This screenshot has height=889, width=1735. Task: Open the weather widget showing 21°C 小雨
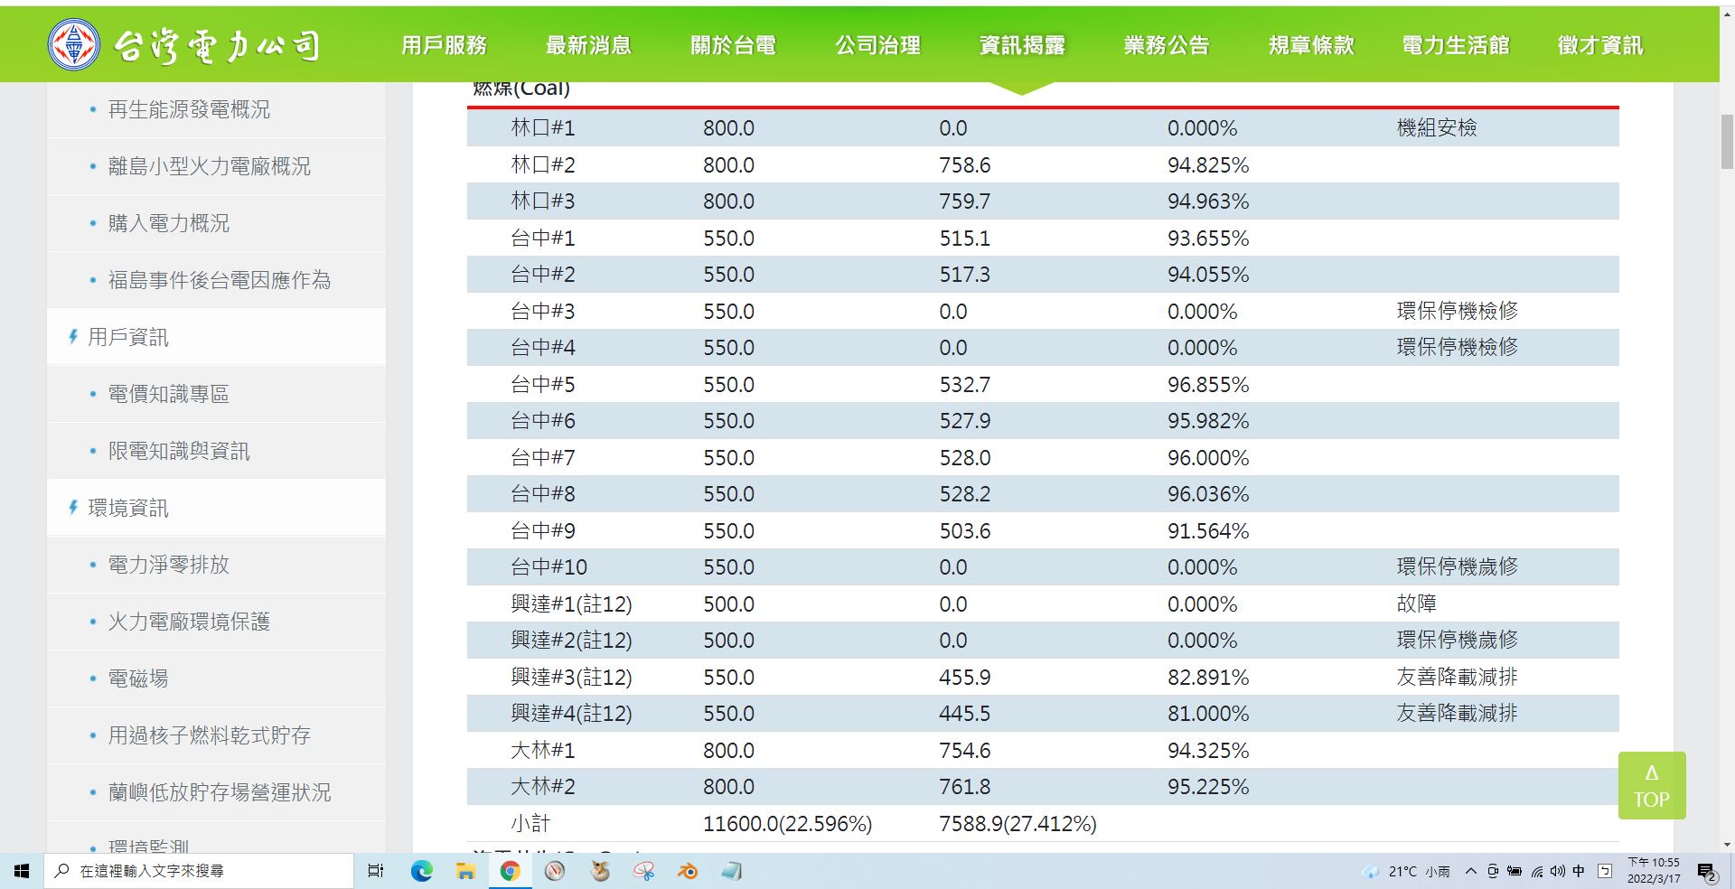(1405, 871)
